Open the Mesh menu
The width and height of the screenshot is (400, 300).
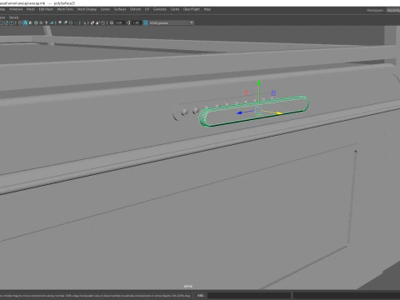tap(31, 9)
